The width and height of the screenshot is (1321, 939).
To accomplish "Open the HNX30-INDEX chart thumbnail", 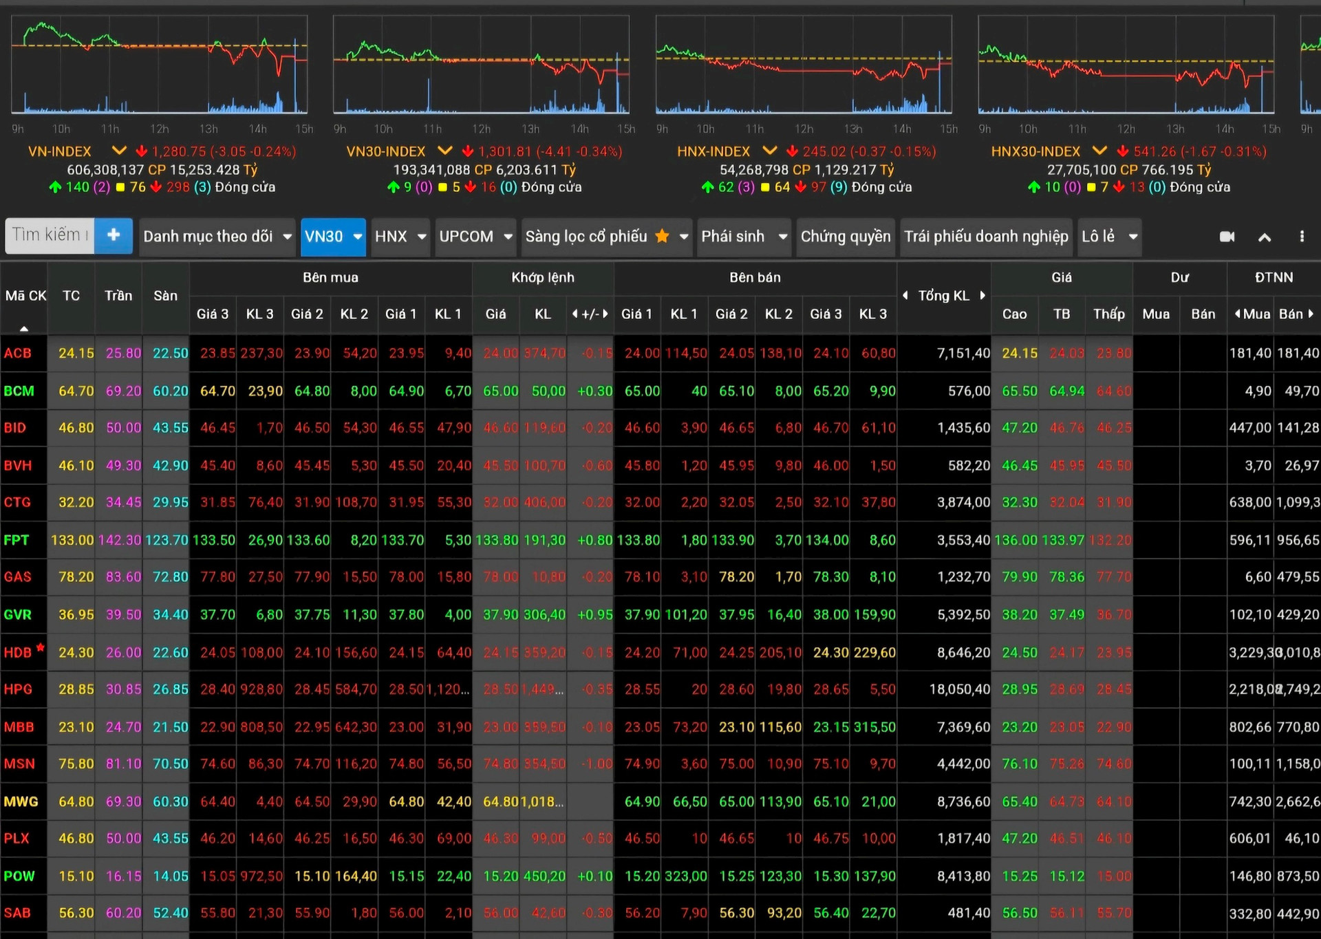I will tap(1126, 65).
